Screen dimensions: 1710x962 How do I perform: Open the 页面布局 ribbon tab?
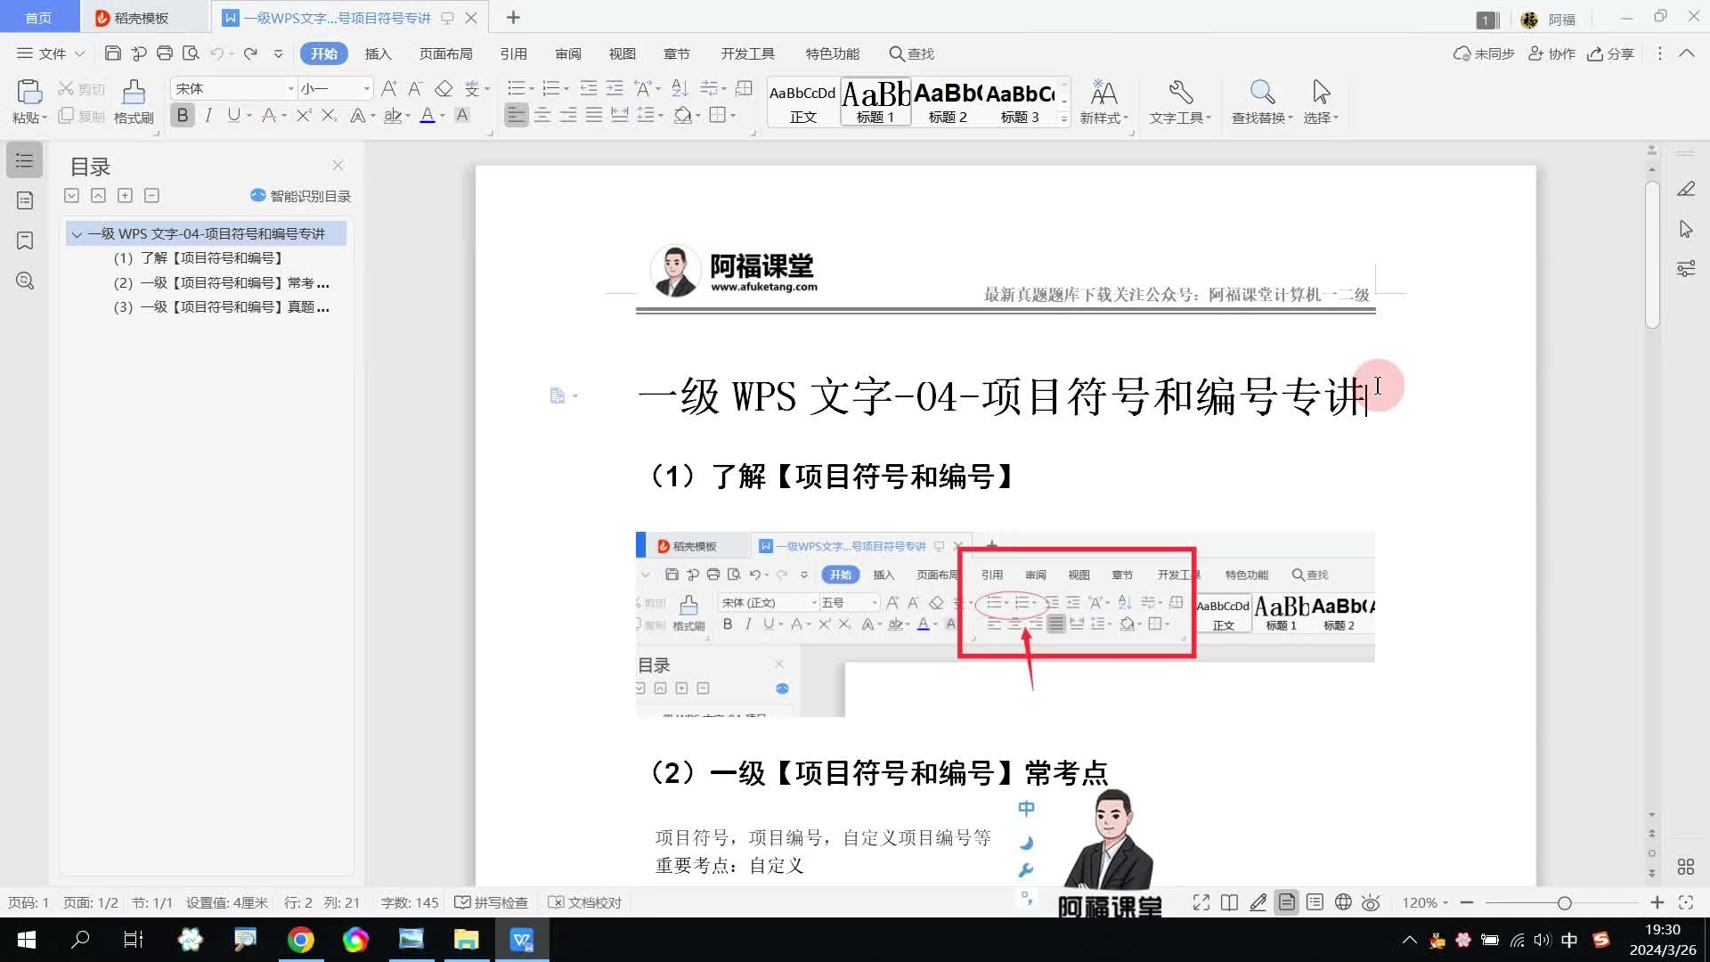point(445,53)
